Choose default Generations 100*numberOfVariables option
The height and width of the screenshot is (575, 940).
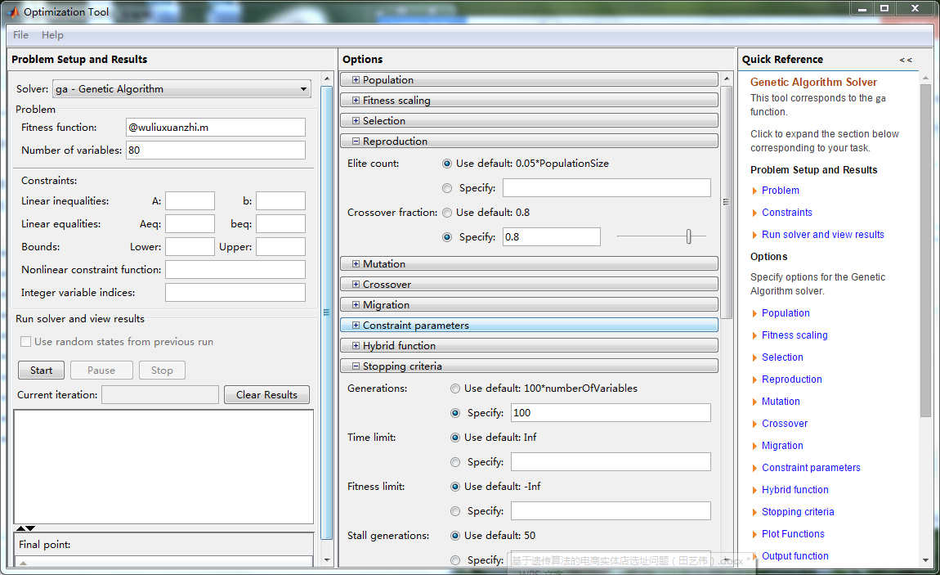coord(455,389)
